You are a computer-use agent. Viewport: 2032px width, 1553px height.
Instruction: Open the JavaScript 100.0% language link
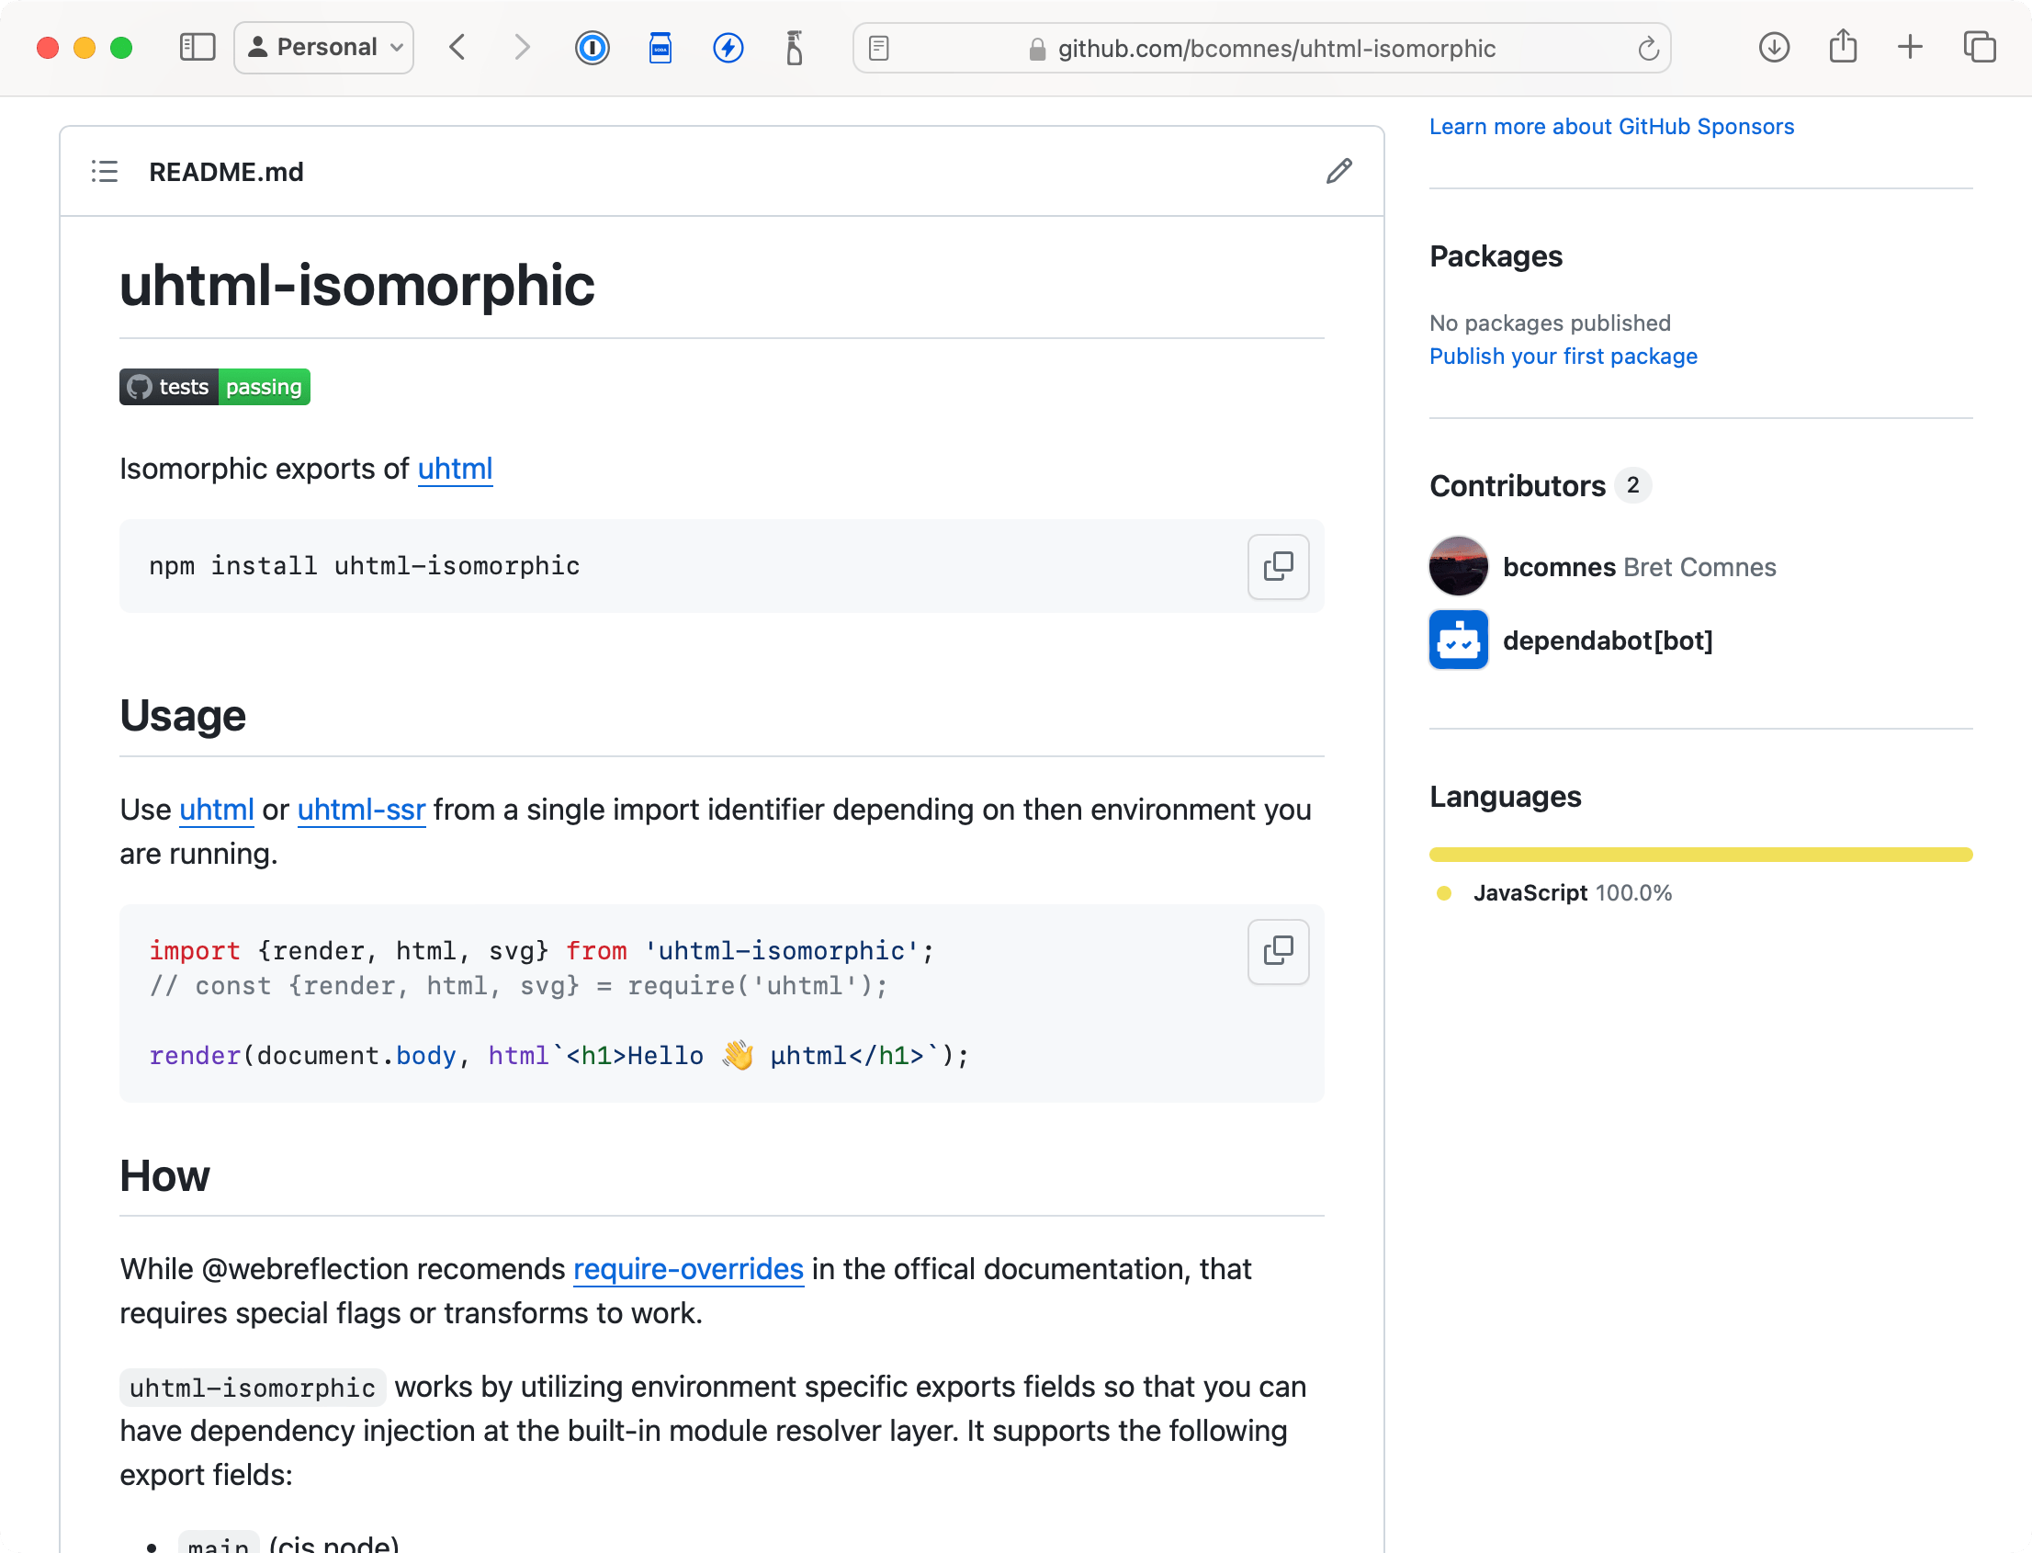tap(1572, 894)
